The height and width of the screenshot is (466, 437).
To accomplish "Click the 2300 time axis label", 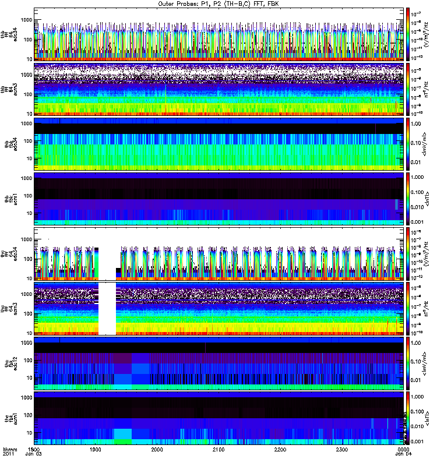I will click(x=341, y=449).
